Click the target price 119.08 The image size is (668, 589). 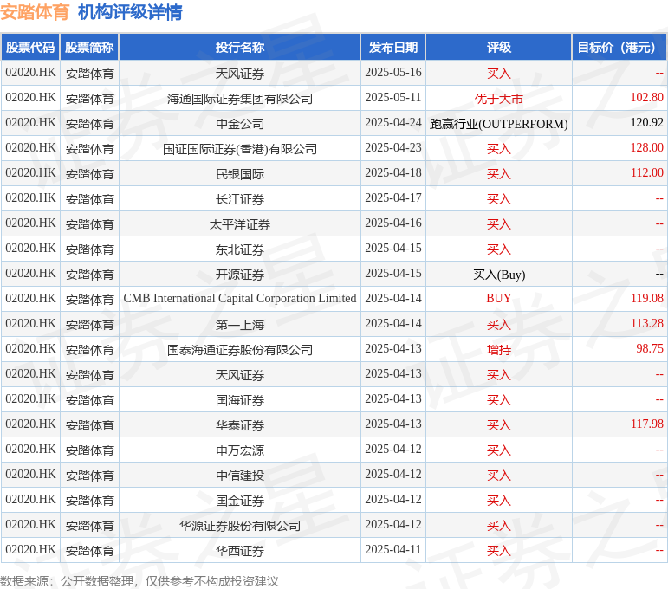click(x=646, y=299)
